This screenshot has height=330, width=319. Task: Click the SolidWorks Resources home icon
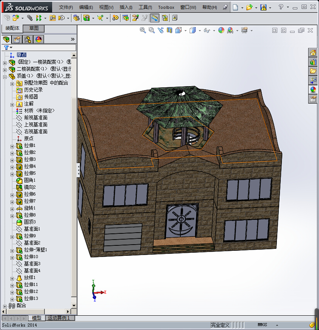coord(313,53)
